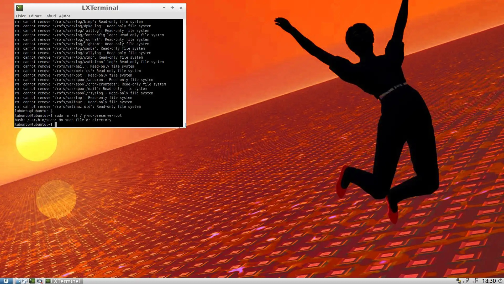This screenshot has width=504, height=284.
Task: Open the web browser globe launcher
Action: tap(25, 281)
